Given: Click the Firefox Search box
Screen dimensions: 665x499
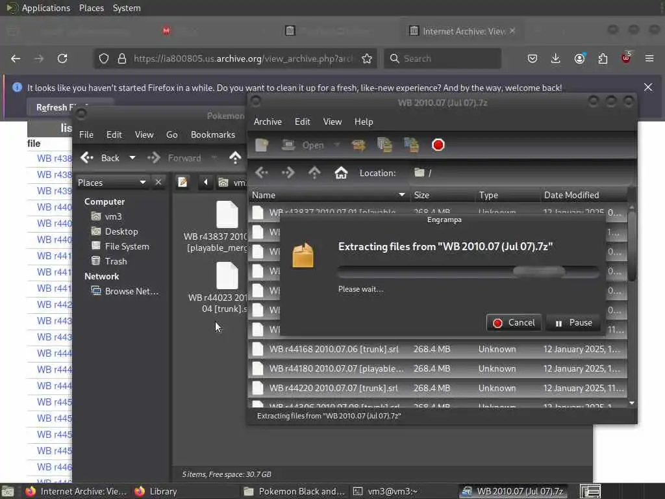Looking at the screenshot, I should point(442,58).
